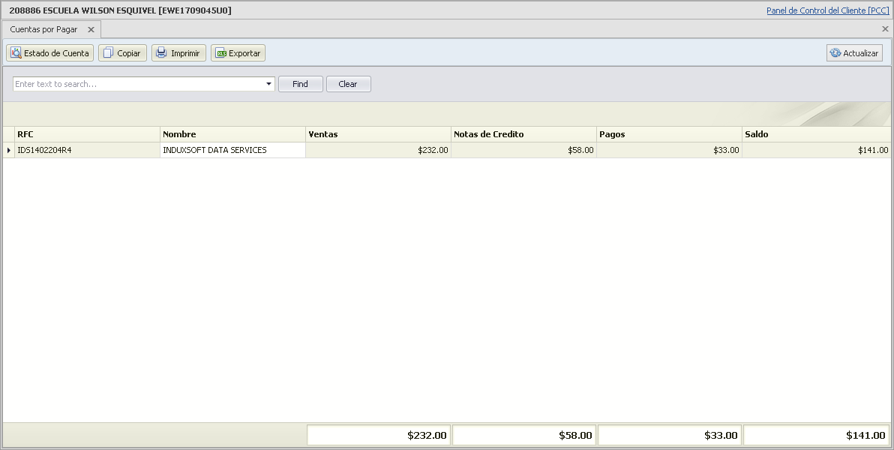
Task: Sort by the Nombre column header
Action: coord(232,134)
